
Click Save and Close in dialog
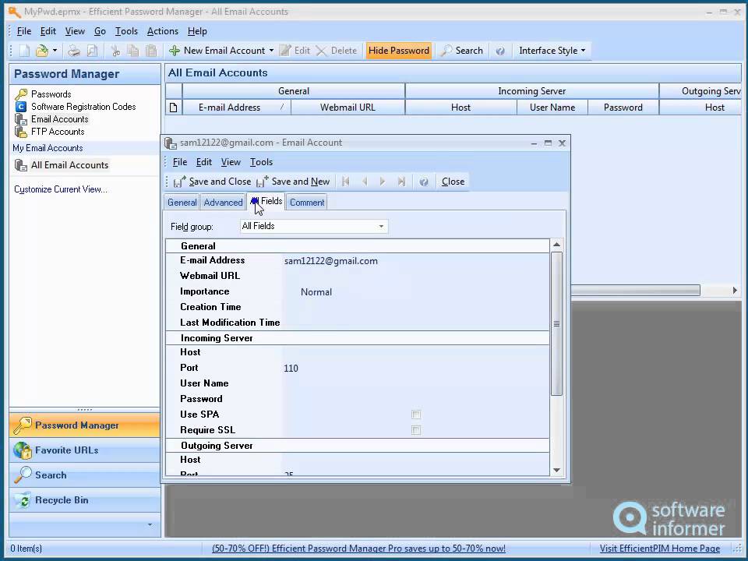point(212,182)
